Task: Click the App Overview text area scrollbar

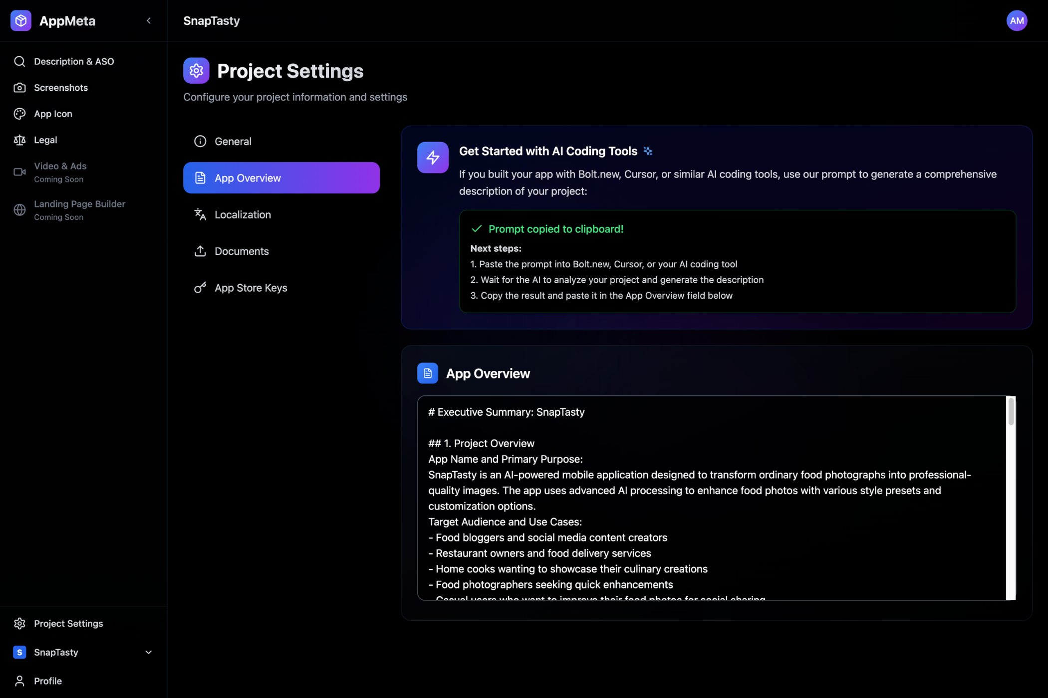Action: (x=1011, y=412)
